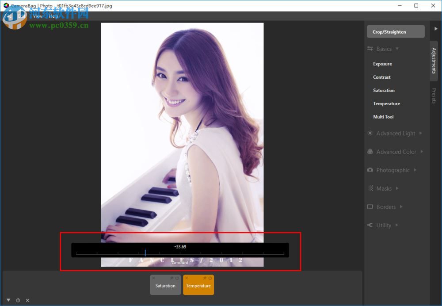Collapse the Basics section

tap(397, 49)
